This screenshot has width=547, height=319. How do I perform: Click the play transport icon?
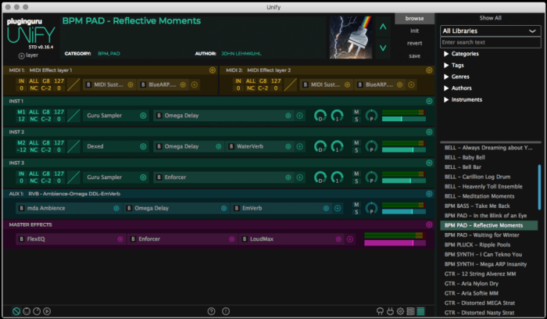coord(47,311)
